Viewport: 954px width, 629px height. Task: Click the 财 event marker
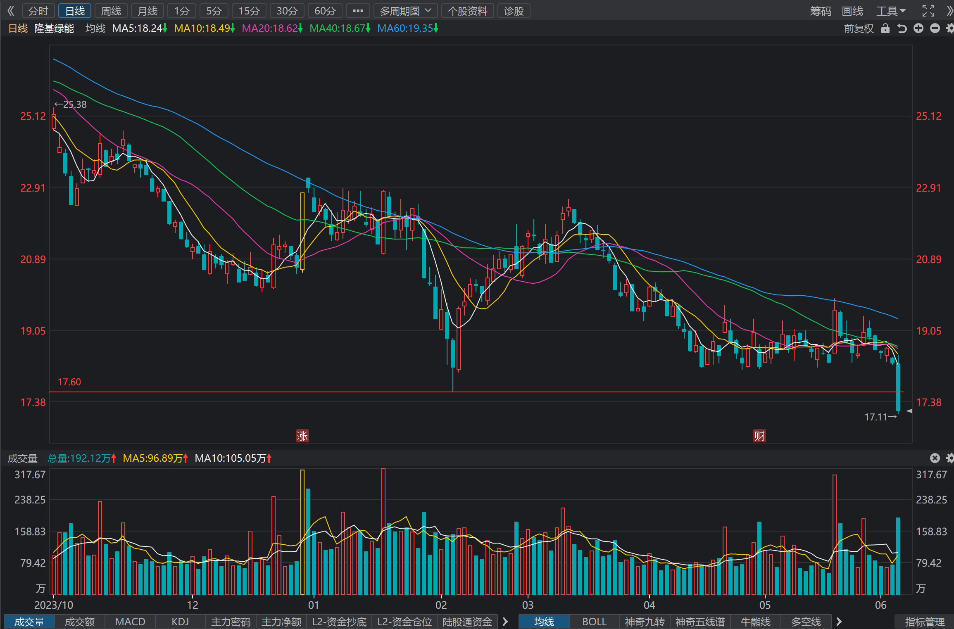pos(759,436)
